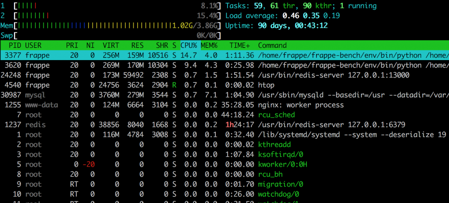The height and width of the screenshot is (203, 449).
Task: Click the RT priority of migration/0
Action: pyautogui.click(x=74, y=185)
